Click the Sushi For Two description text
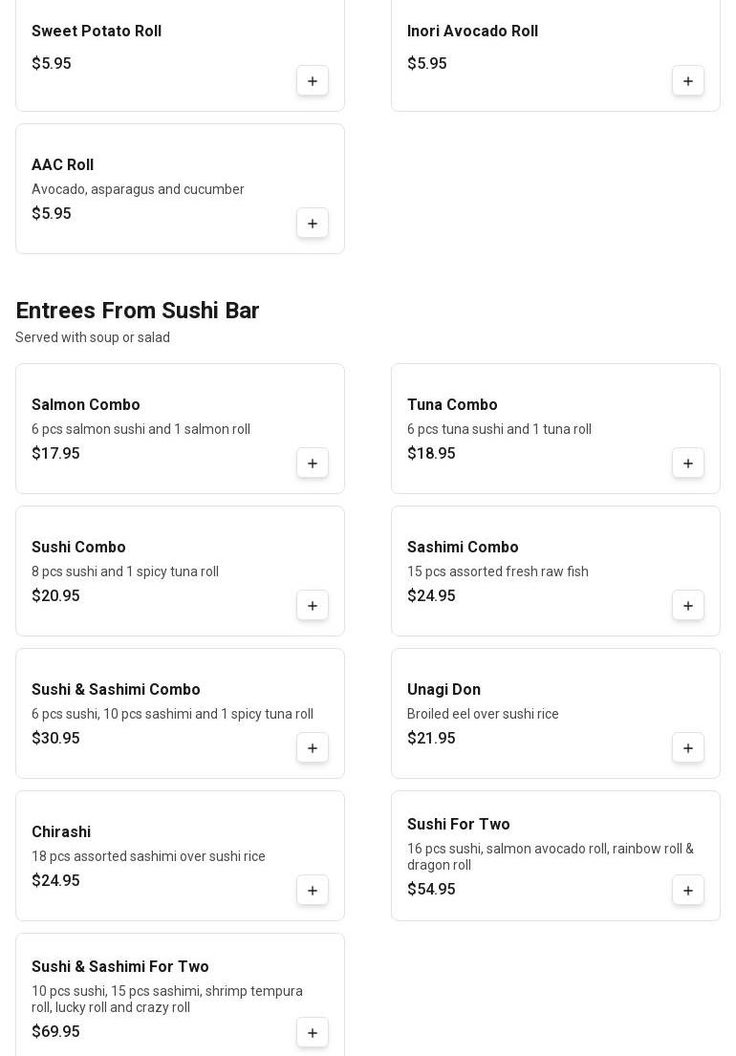 [x=550, y=856]
